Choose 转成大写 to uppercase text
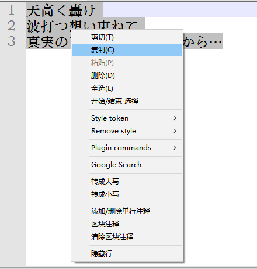Viewport: 257px width, 269px height. tap(127, 182)
